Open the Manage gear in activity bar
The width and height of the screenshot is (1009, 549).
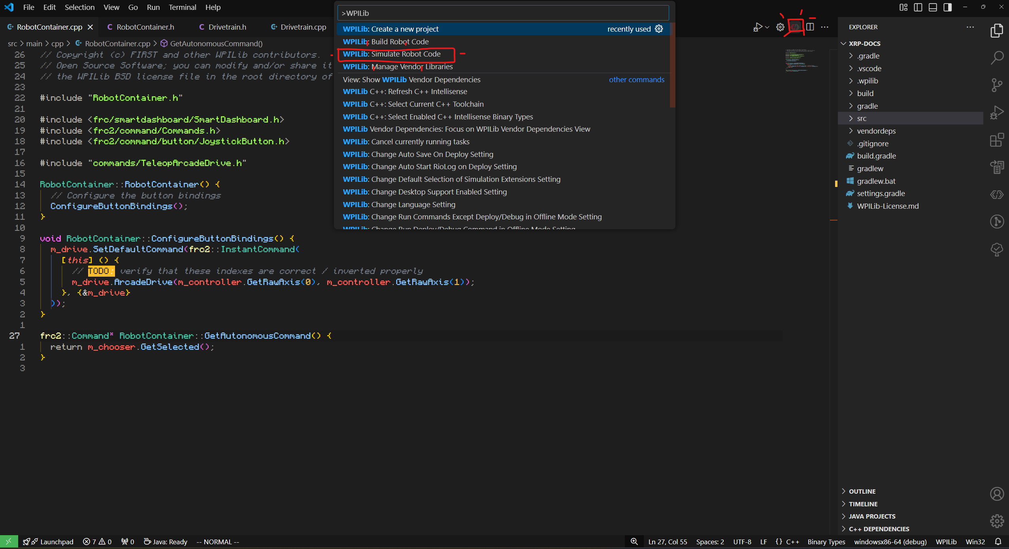click(997, 521)
